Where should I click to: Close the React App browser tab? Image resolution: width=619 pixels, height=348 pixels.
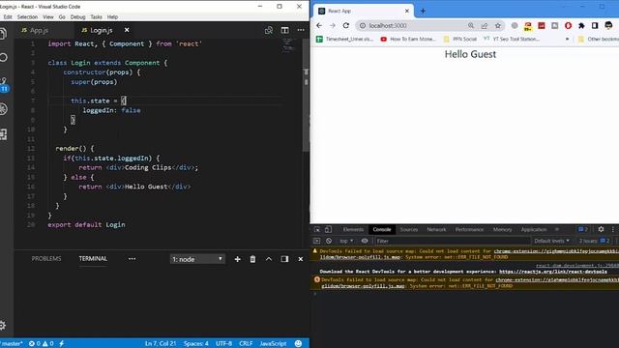[407, 11]
